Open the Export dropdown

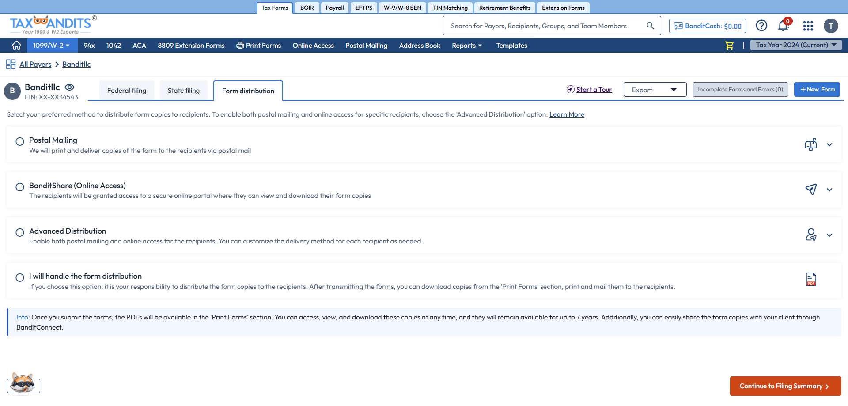click(x=655, y=90)
